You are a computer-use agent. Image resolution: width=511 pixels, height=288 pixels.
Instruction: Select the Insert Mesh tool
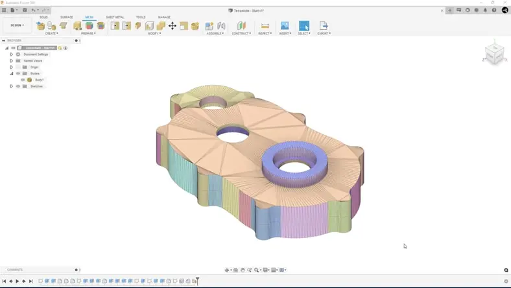click(40, 25)
